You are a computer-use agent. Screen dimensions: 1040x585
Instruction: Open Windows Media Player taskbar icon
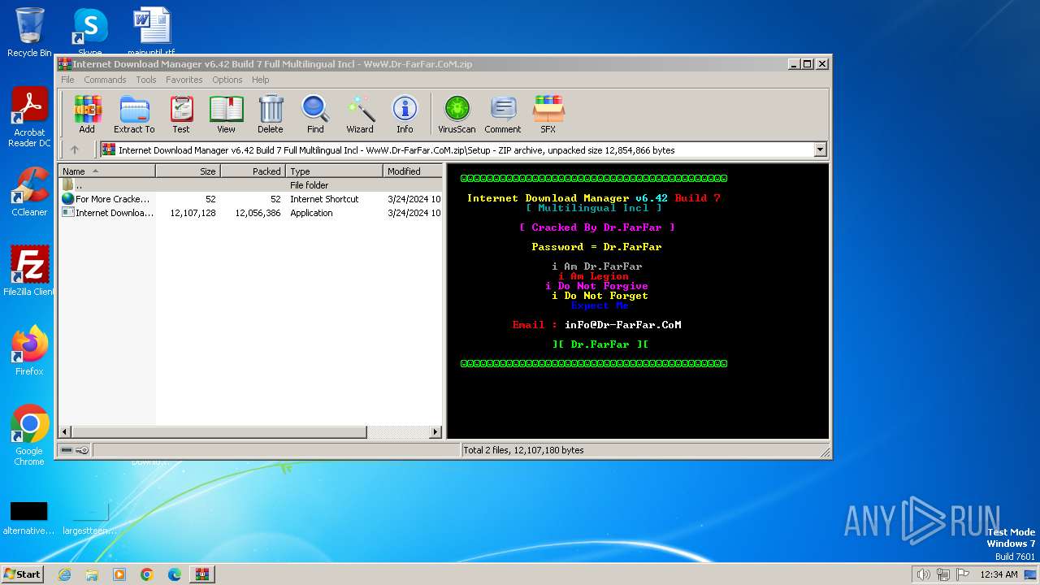pos(119,574)
